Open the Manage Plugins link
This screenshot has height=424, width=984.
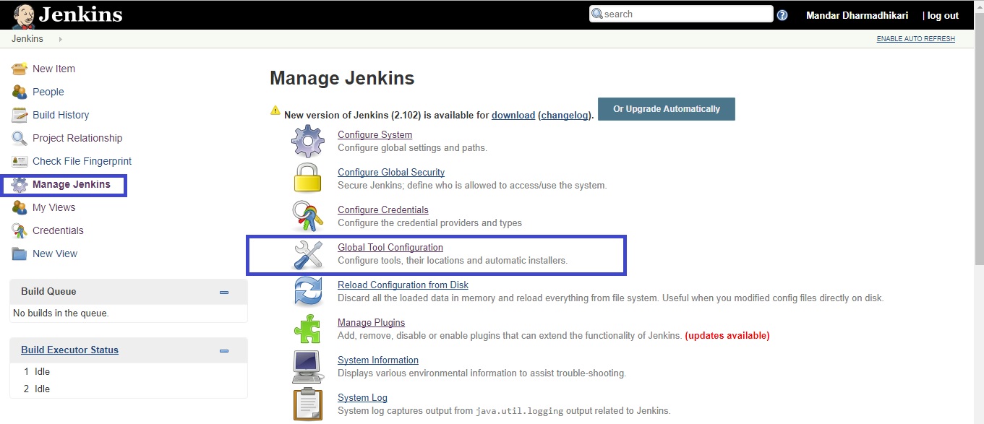click(x=371, y=322)
